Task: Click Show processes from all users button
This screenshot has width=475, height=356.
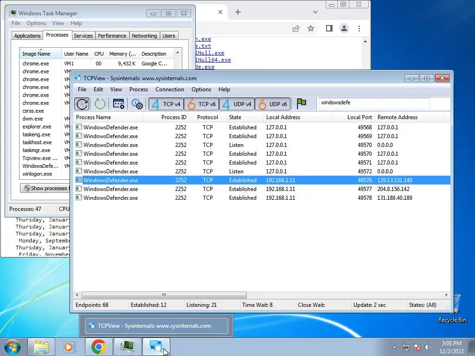Action: [x=45, y=188]
